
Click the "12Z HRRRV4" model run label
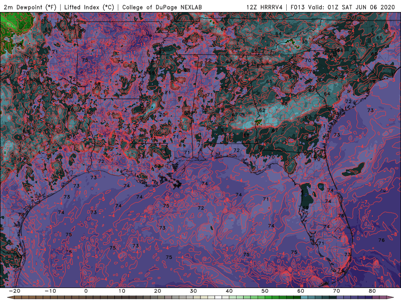tap(265, 7)
